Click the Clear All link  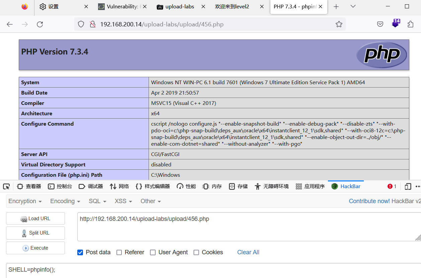pyautogui.click(x=248, y=252)
